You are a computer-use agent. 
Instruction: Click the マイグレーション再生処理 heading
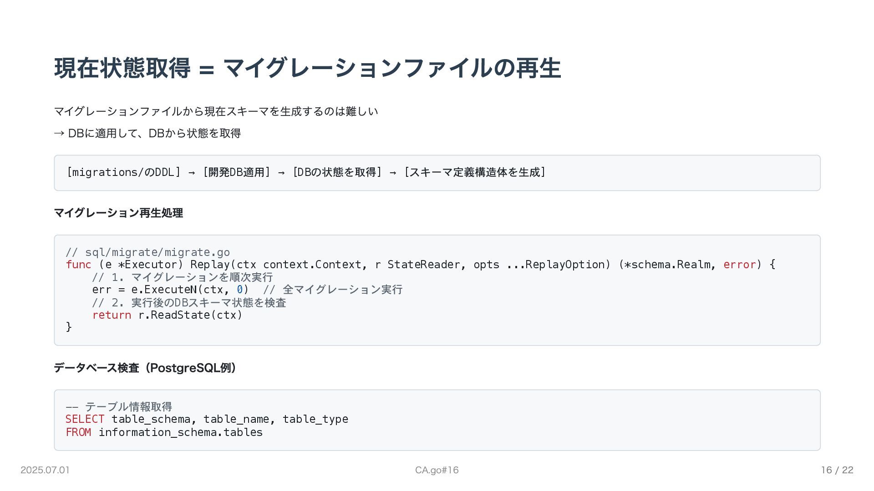(118, 213)
